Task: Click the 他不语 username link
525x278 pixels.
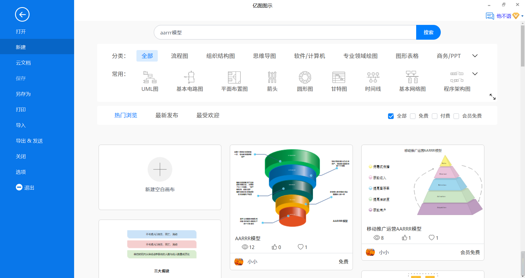Action: tap(504, 16)
